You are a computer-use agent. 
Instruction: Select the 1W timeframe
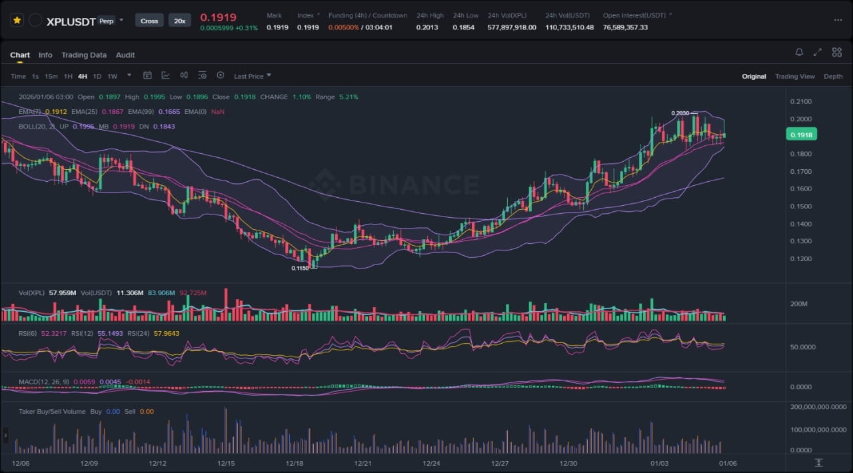click(113, 76)
